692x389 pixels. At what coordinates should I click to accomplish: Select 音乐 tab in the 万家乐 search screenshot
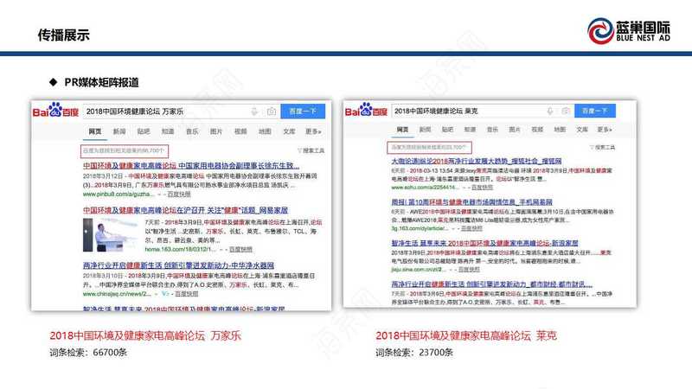(x=192, y=131)
